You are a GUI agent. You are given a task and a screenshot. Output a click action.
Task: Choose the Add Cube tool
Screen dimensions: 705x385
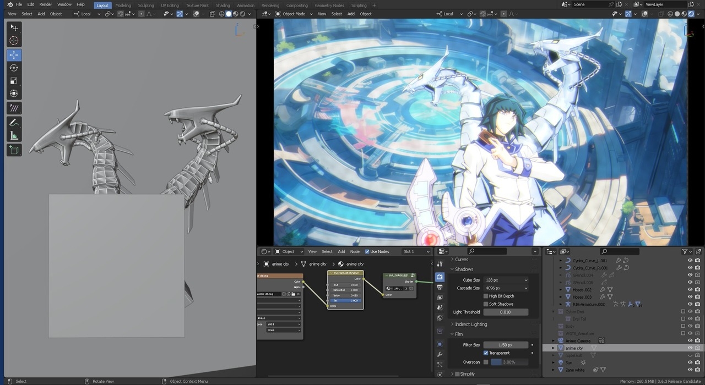point(14,150)
